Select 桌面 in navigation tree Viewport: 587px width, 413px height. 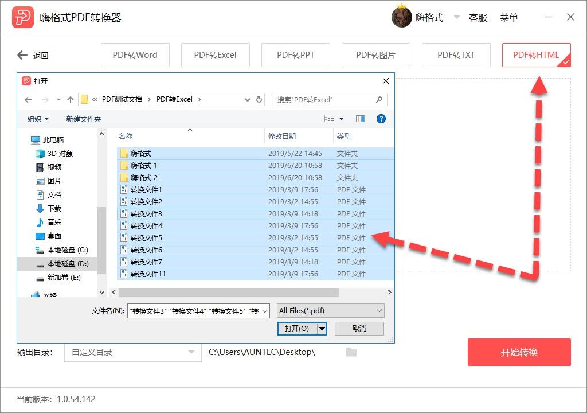49,236
